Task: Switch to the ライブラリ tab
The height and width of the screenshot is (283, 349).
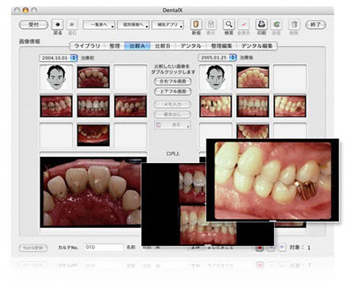Action: [87, 46]
